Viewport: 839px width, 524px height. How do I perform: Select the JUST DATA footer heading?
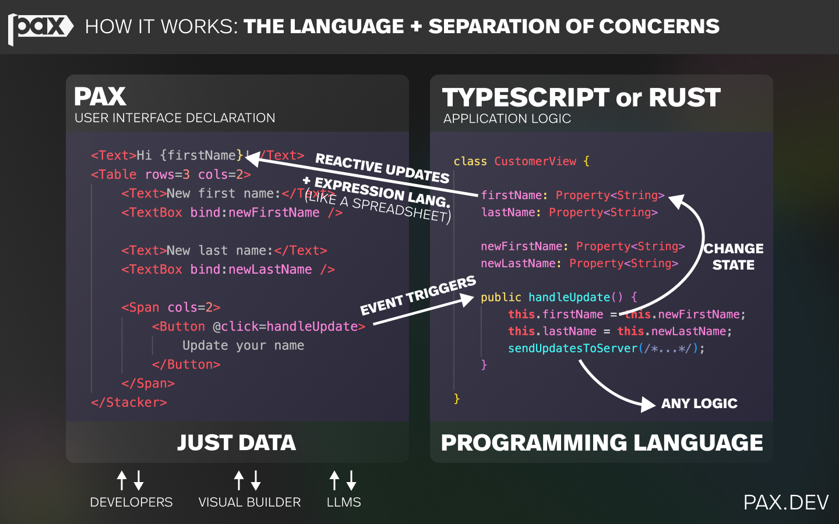[x=237, y=443]
